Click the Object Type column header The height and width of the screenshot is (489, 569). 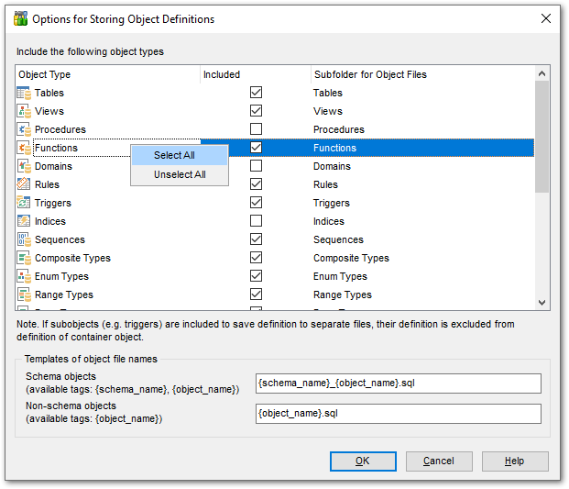coord(108,74)
